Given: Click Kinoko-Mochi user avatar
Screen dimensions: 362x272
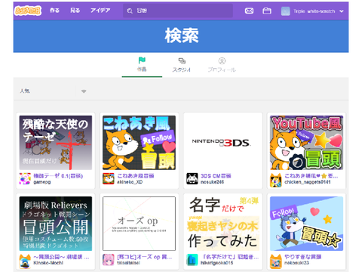Looking at the screenshot, I should (25, 261).
